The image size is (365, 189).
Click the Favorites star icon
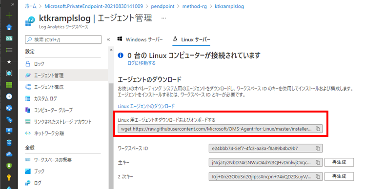9,62
